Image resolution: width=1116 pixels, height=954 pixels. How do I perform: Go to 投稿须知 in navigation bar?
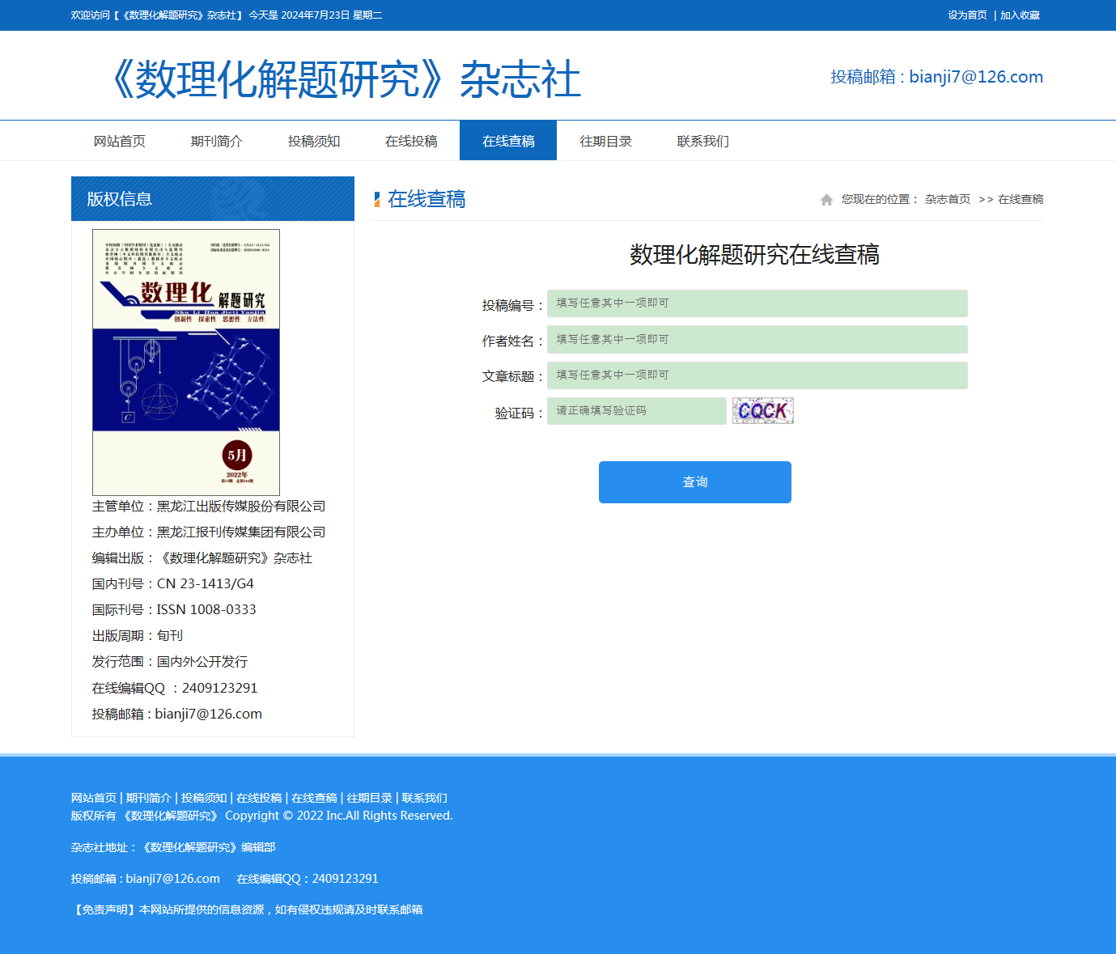click(x=313, y=141)
